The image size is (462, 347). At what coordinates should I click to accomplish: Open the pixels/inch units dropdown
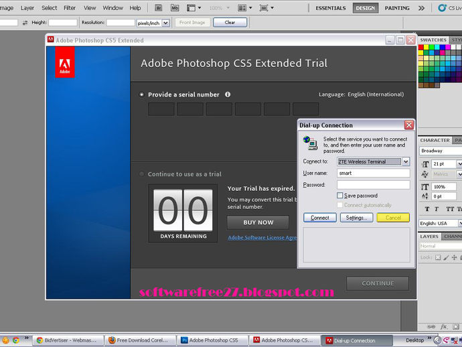click(x=166, y=23)
